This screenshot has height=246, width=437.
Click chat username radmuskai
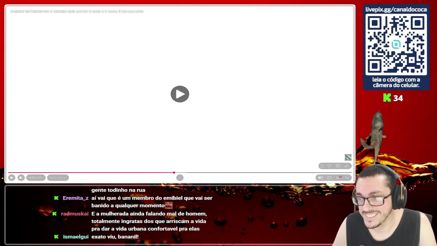click(74, 214)
